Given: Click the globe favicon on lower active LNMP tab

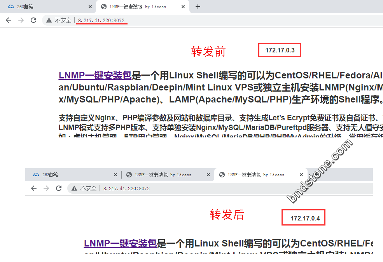Looking at the screenshot, I should pos(222,175).
